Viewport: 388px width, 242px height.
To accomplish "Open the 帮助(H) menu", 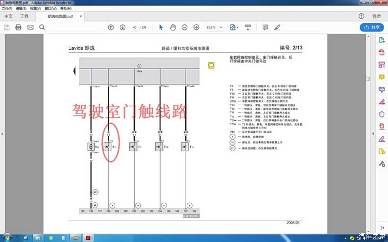I will [66, 8].
